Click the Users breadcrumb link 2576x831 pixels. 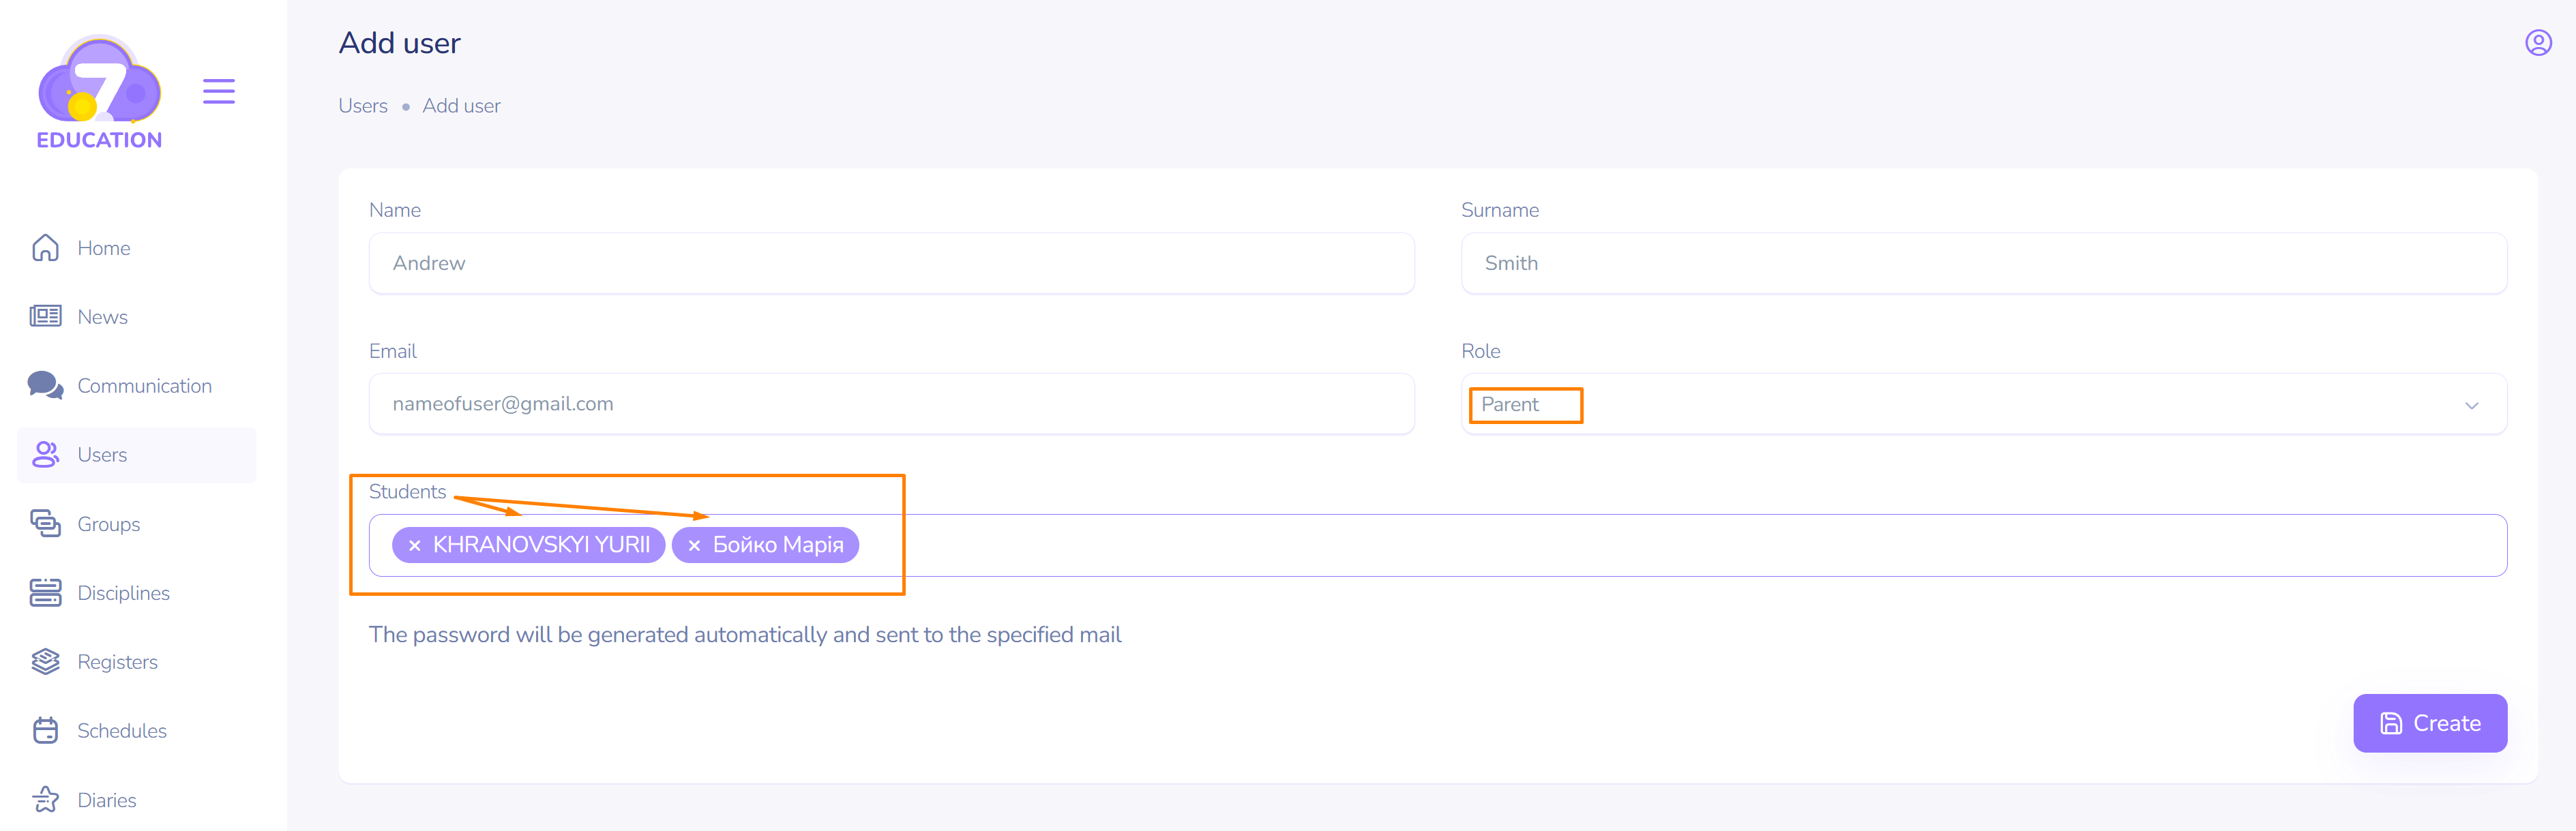point(363,106)
